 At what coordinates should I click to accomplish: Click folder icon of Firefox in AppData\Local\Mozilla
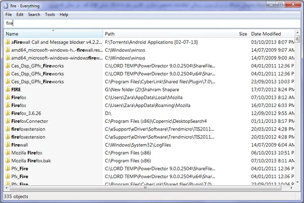8,97
